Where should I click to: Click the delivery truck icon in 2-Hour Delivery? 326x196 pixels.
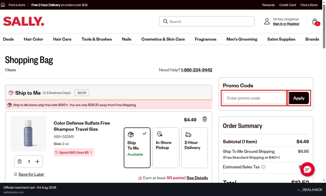(x=188, y=135)
